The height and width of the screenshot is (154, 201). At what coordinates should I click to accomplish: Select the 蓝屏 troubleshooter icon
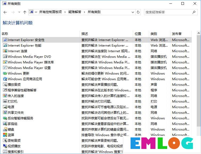point(5,135)
